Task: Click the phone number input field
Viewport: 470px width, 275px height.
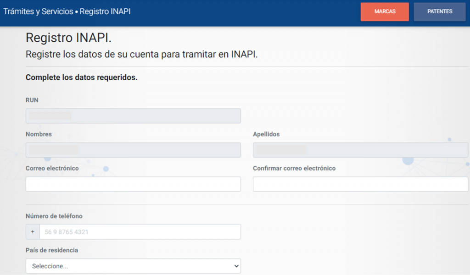Action: 140,232
